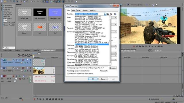Viewport: 184px width, 103px height.
Task: Switch to Ruler tab in Project Properties
Action: tap(79, 10)
